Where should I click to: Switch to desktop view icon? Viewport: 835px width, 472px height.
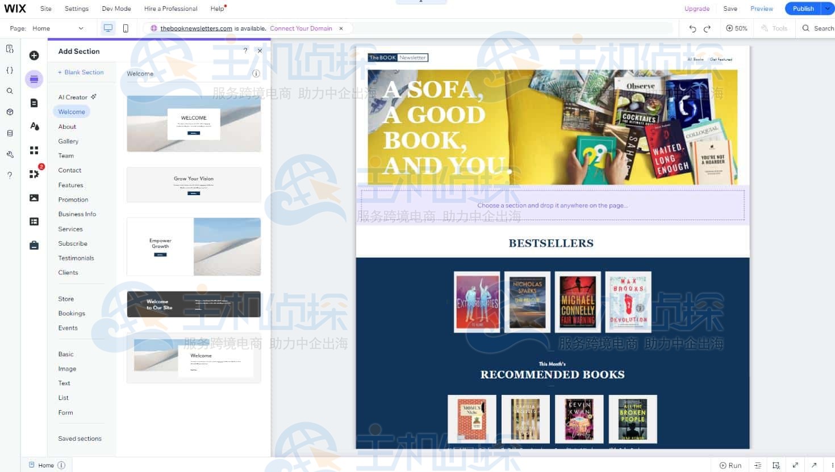pyautogui.click(x=108, y=28)
